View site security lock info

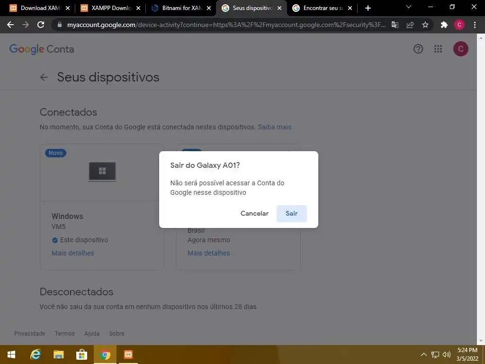(x=60, y=25)
